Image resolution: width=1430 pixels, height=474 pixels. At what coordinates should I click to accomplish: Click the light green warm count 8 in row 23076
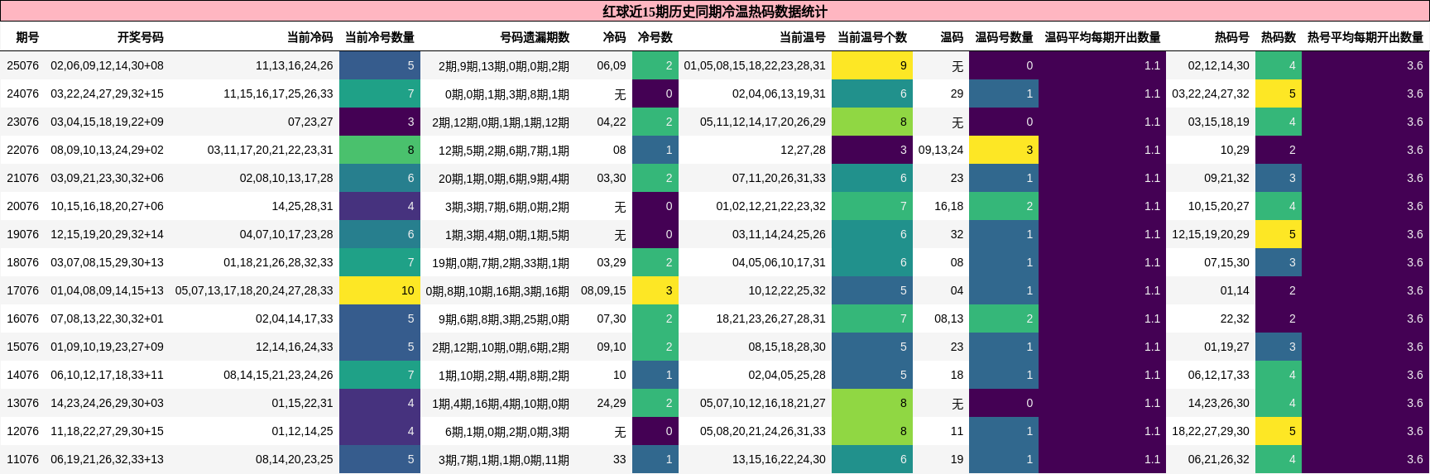(872, 122)
